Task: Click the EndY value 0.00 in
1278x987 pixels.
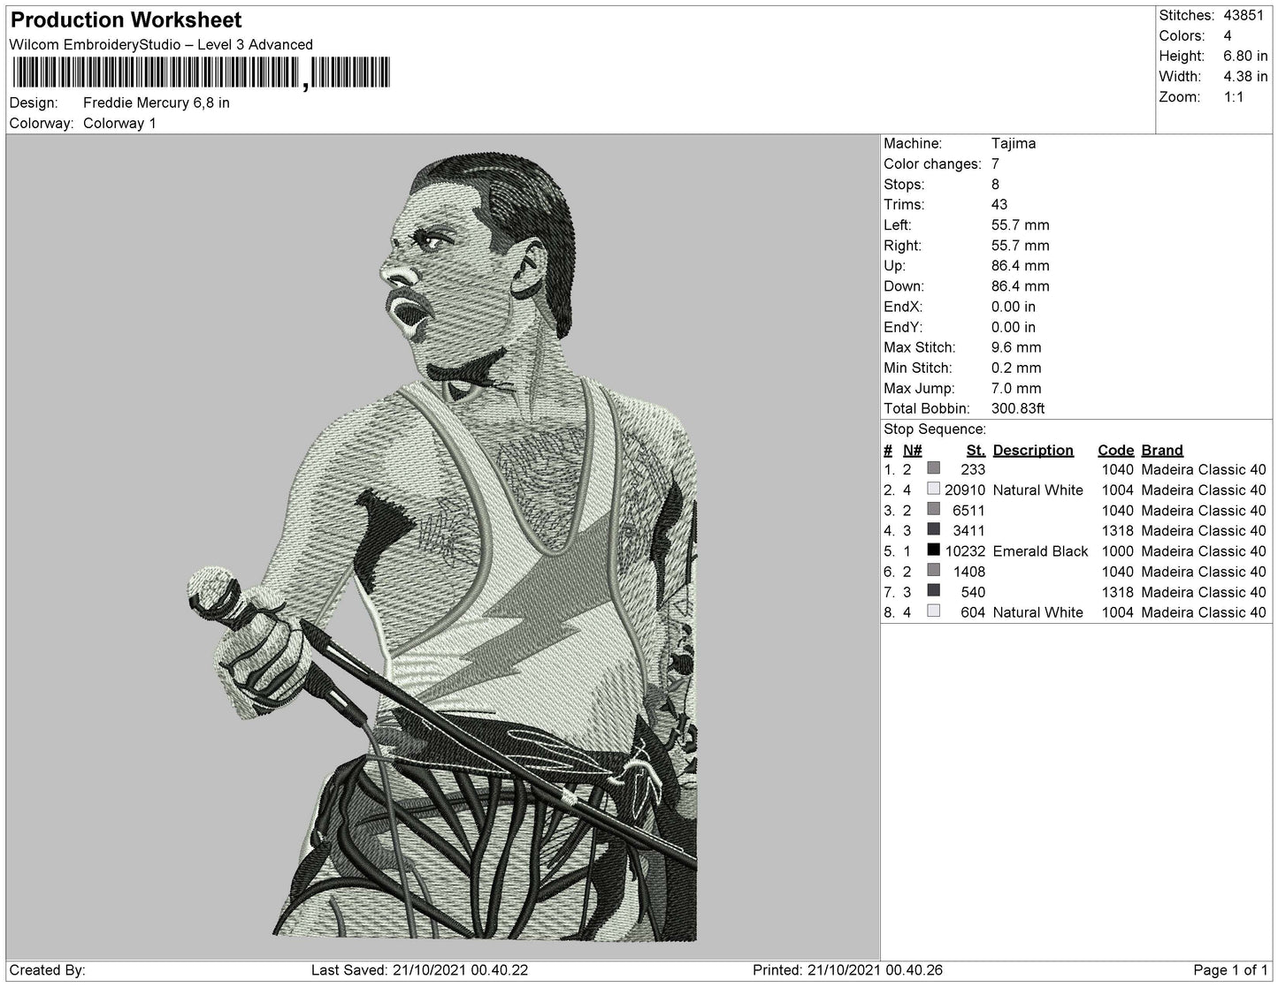Action: tap(1014, 326)
